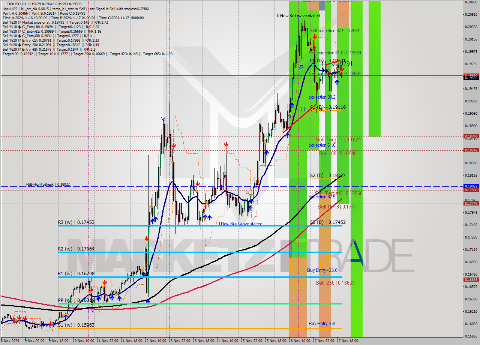Click the '16 Nov 10:00' time axis label
The width and height of the screenshot is (480, 345).
click(299, 341)
